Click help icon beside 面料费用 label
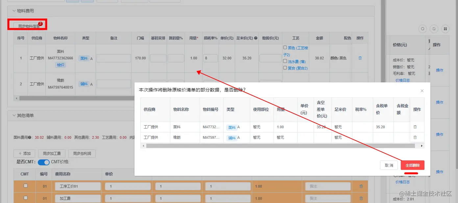Image resolution: width=458 pixels, height=203 pixels. (x=30, y=138)
